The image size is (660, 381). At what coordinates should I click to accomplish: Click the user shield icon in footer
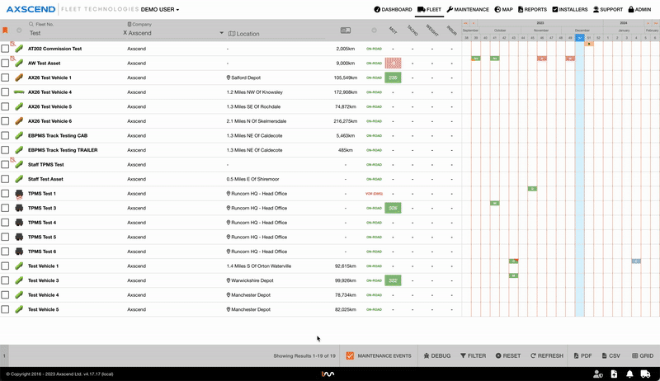[x=597, y=374]
